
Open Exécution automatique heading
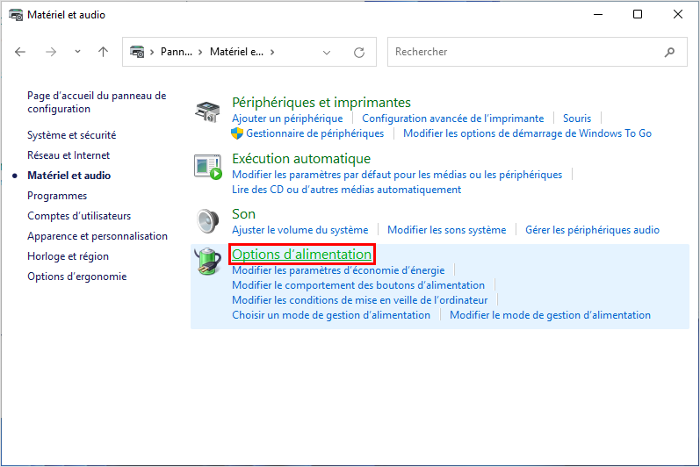301,159
